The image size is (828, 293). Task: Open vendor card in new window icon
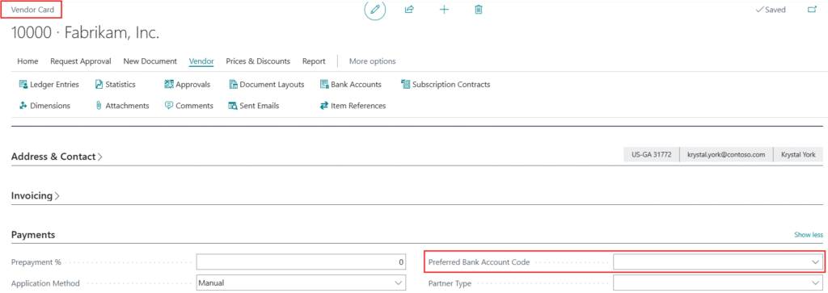(812, 10)
